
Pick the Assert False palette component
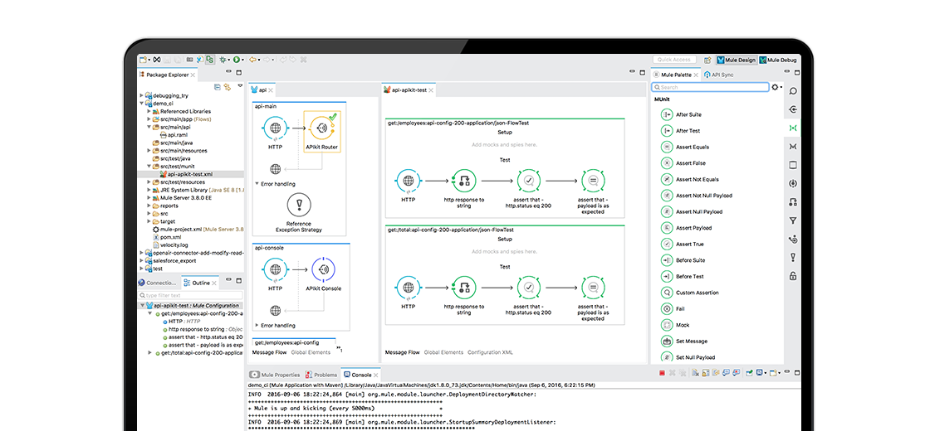(667, 162)
